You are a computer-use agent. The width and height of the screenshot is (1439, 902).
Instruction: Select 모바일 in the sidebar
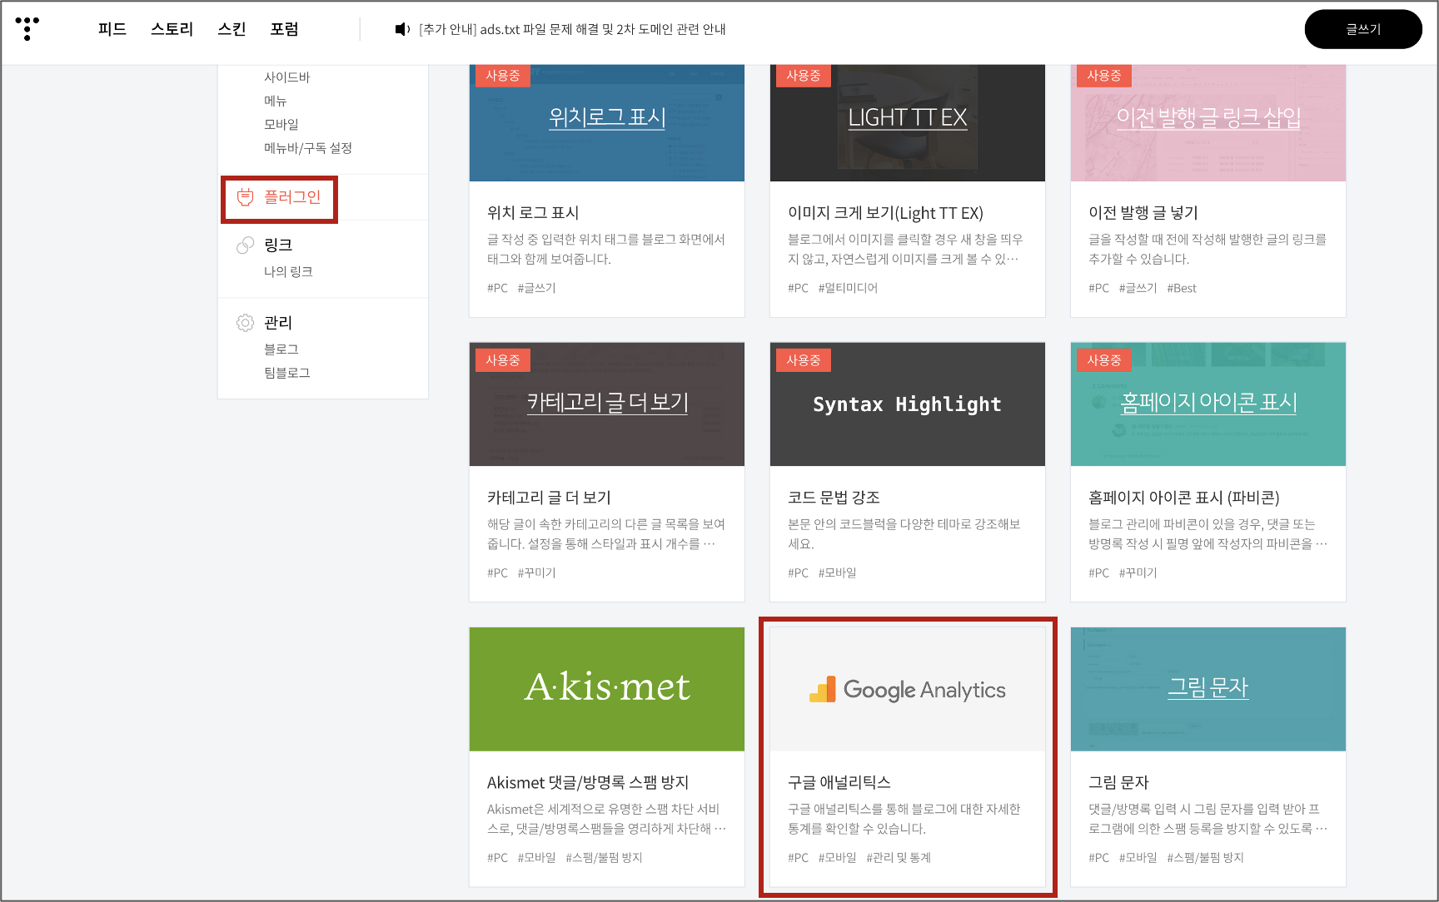point(281,124)
